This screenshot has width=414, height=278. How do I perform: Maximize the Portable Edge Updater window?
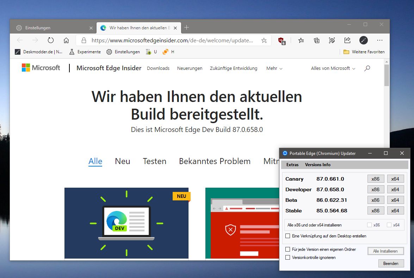[x=386, y=153]
